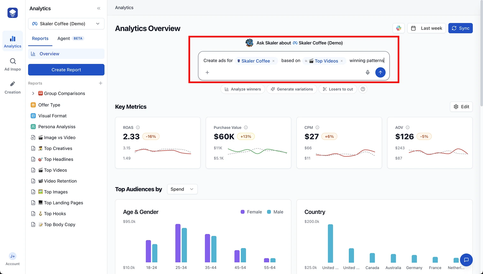Click the Generate variations suggestion

(x=292, y=89)
